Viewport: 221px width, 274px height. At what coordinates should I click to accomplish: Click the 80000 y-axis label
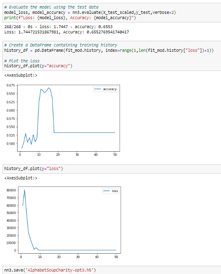pyautogui.click(x=11, y=190)
